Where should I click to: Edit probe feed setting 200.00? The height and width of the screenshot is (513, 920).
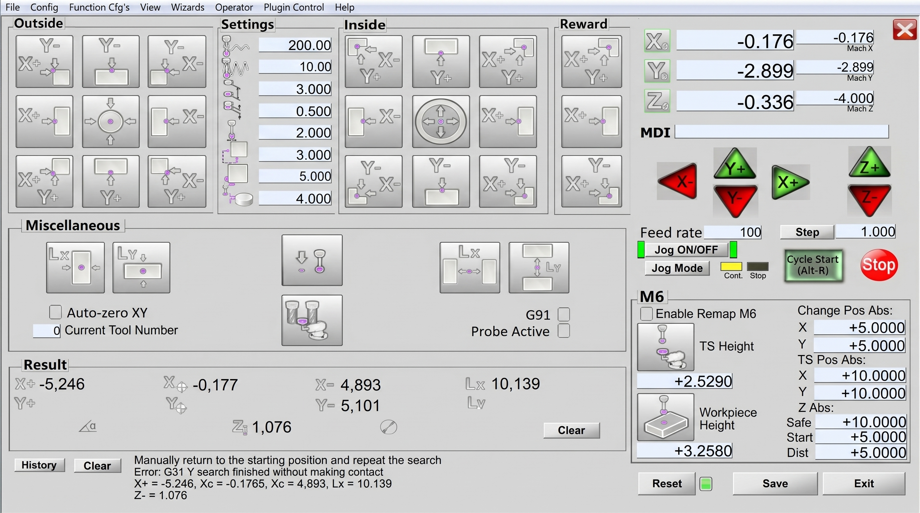295,45
